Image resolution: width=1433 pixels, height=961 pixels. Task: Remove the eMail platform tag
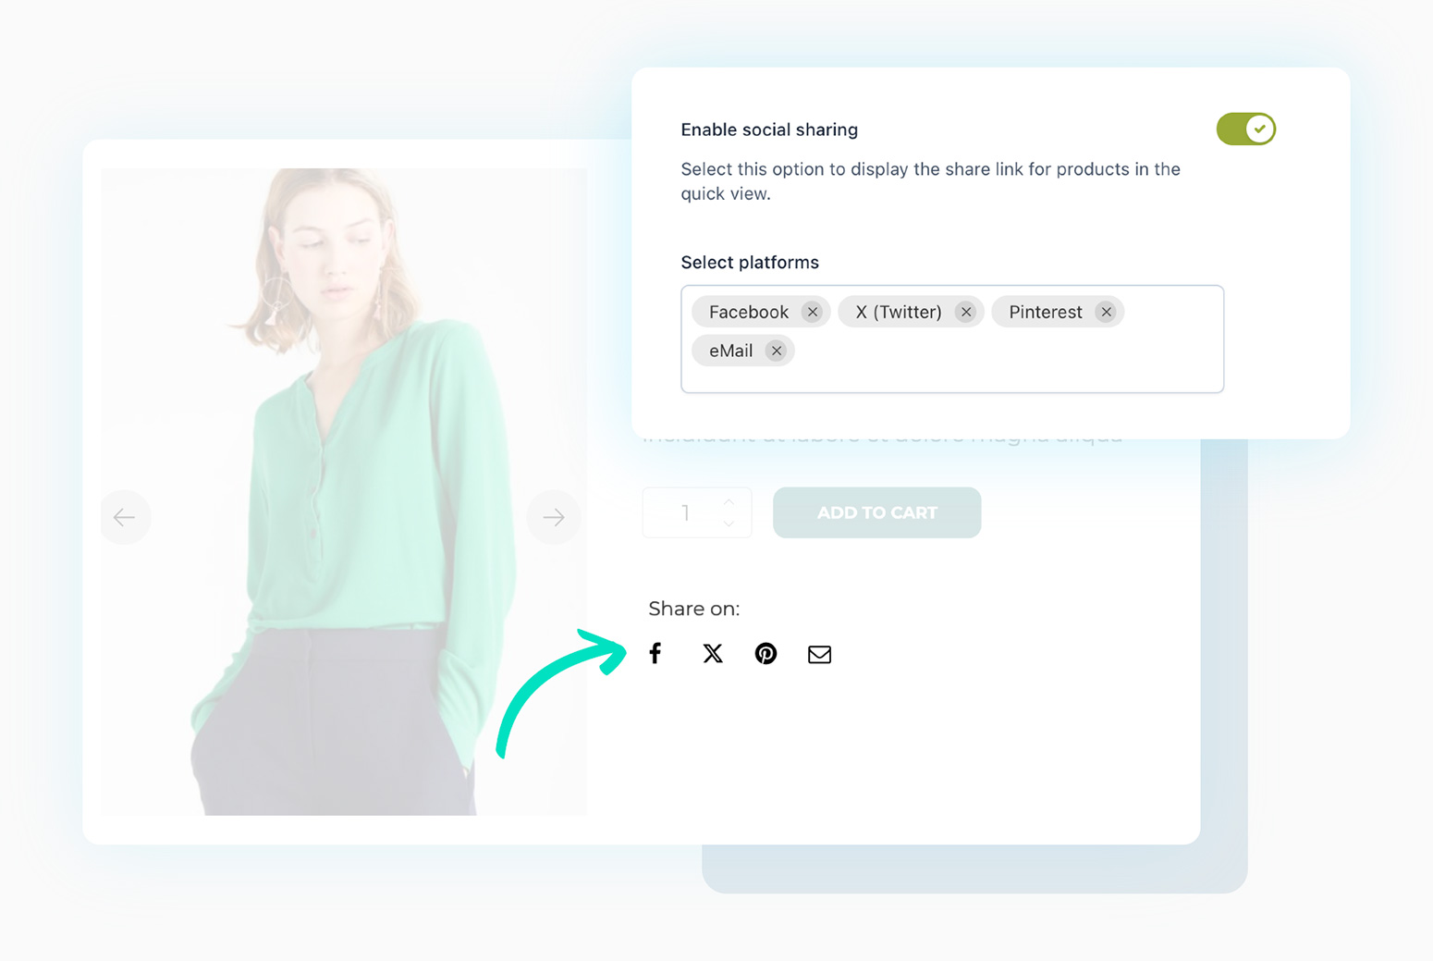point(777,351)
